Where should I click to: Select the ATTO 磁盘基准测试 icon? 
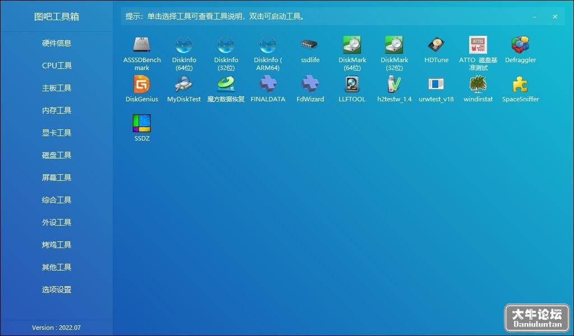(478, 45)
